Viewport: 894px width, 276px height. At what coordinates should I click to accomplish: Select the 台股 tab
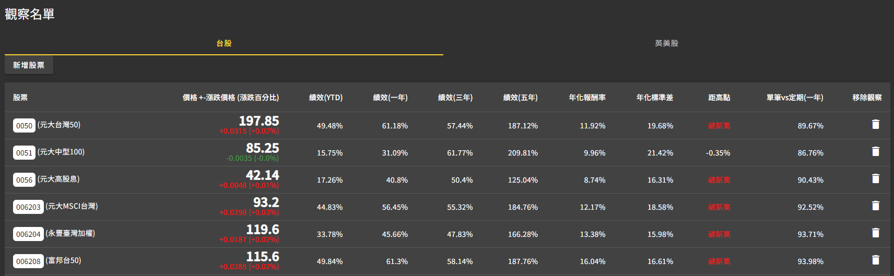point(224,43)
